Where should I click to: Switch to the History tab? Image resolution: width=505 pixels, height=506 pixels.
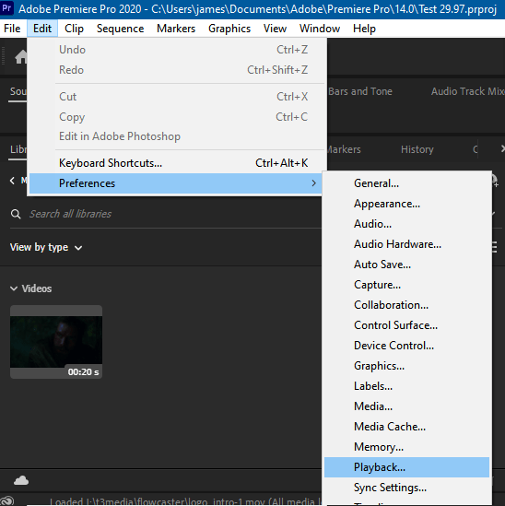[x=417, y=149]
